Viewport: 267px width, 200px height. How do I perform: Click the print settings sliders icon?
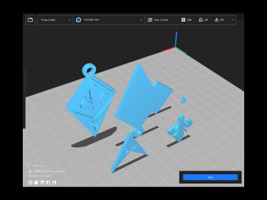click(x=150, y=20)
